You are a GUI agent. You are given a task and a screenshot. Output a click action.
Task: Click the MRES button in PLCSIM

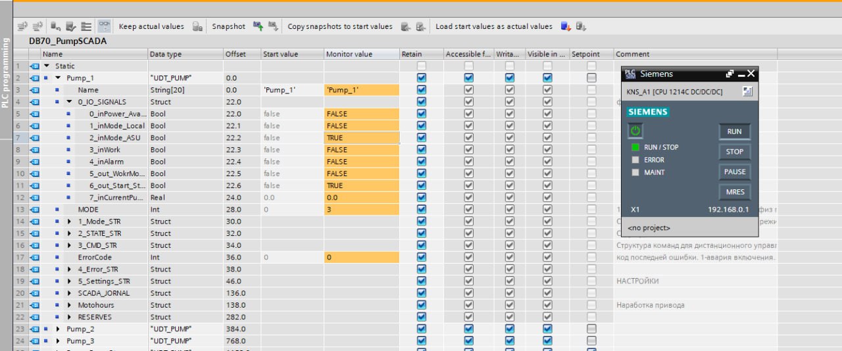tap(734, 192)
